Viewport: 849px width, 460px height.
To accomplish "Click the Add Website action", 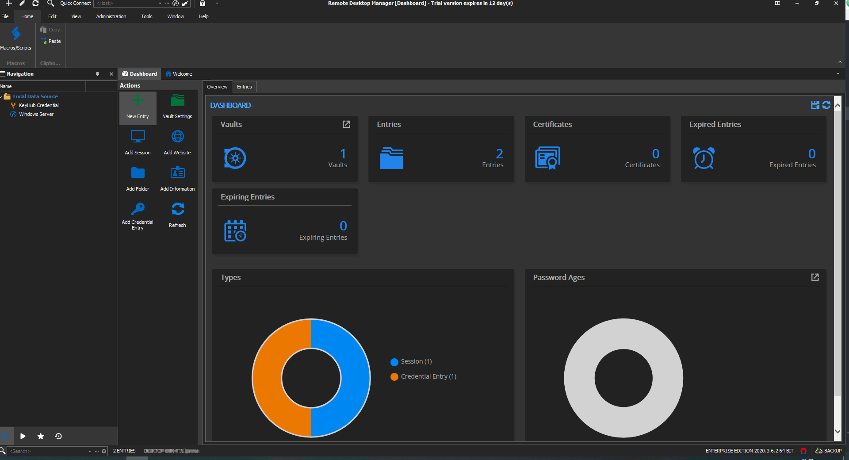I will 177,143.
